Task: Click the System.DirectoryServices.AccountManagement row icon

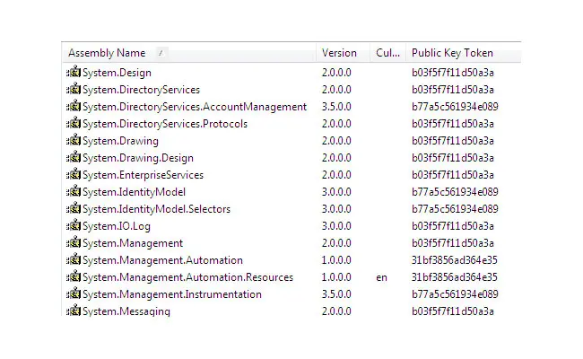Action: (74, 106)
